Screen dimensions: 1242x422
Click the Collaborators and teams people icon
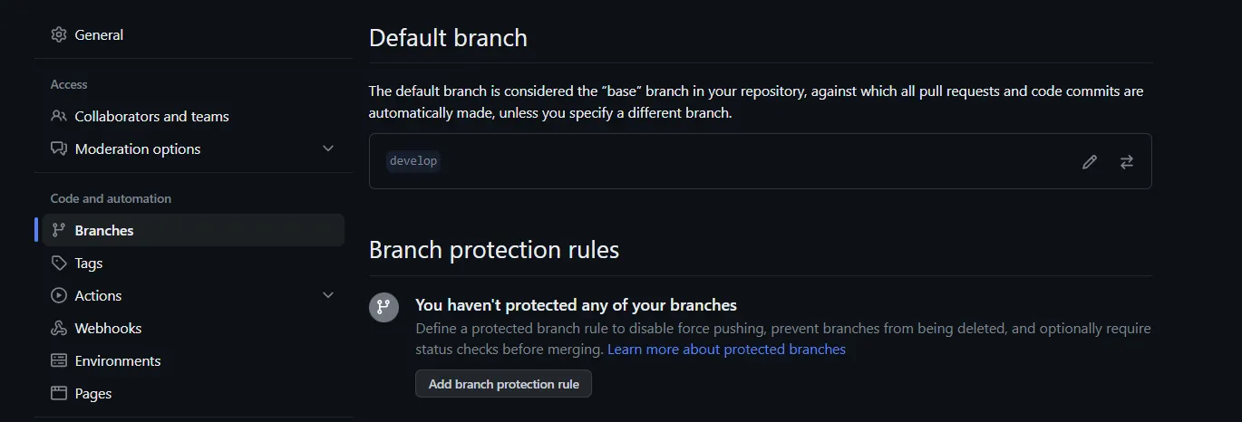tap(59, 116)
